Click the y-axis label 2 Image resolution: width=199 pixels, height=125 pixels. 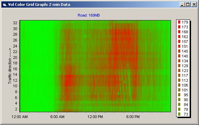16,109
